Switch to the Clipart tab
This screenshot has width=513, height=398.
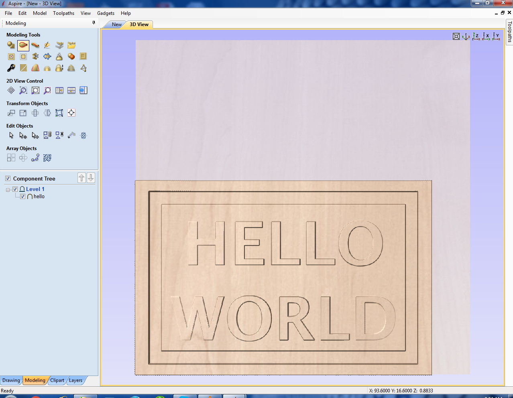57,380
